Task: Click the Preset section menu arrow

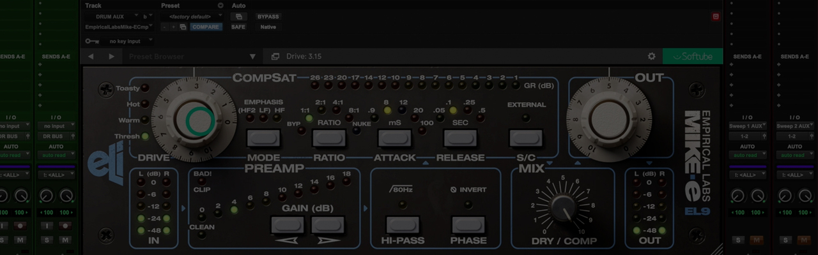Action: pos(220,5)
